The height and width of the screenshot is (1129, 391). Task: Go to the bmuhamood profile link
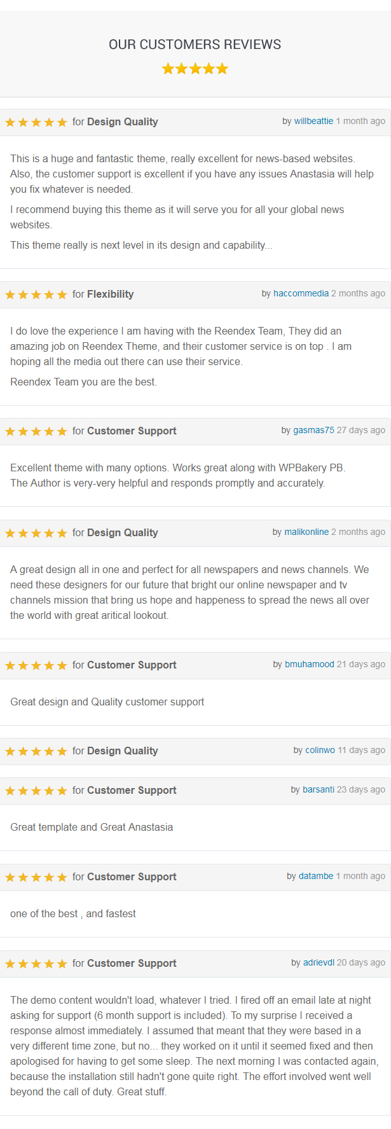(x=309, y=664)
